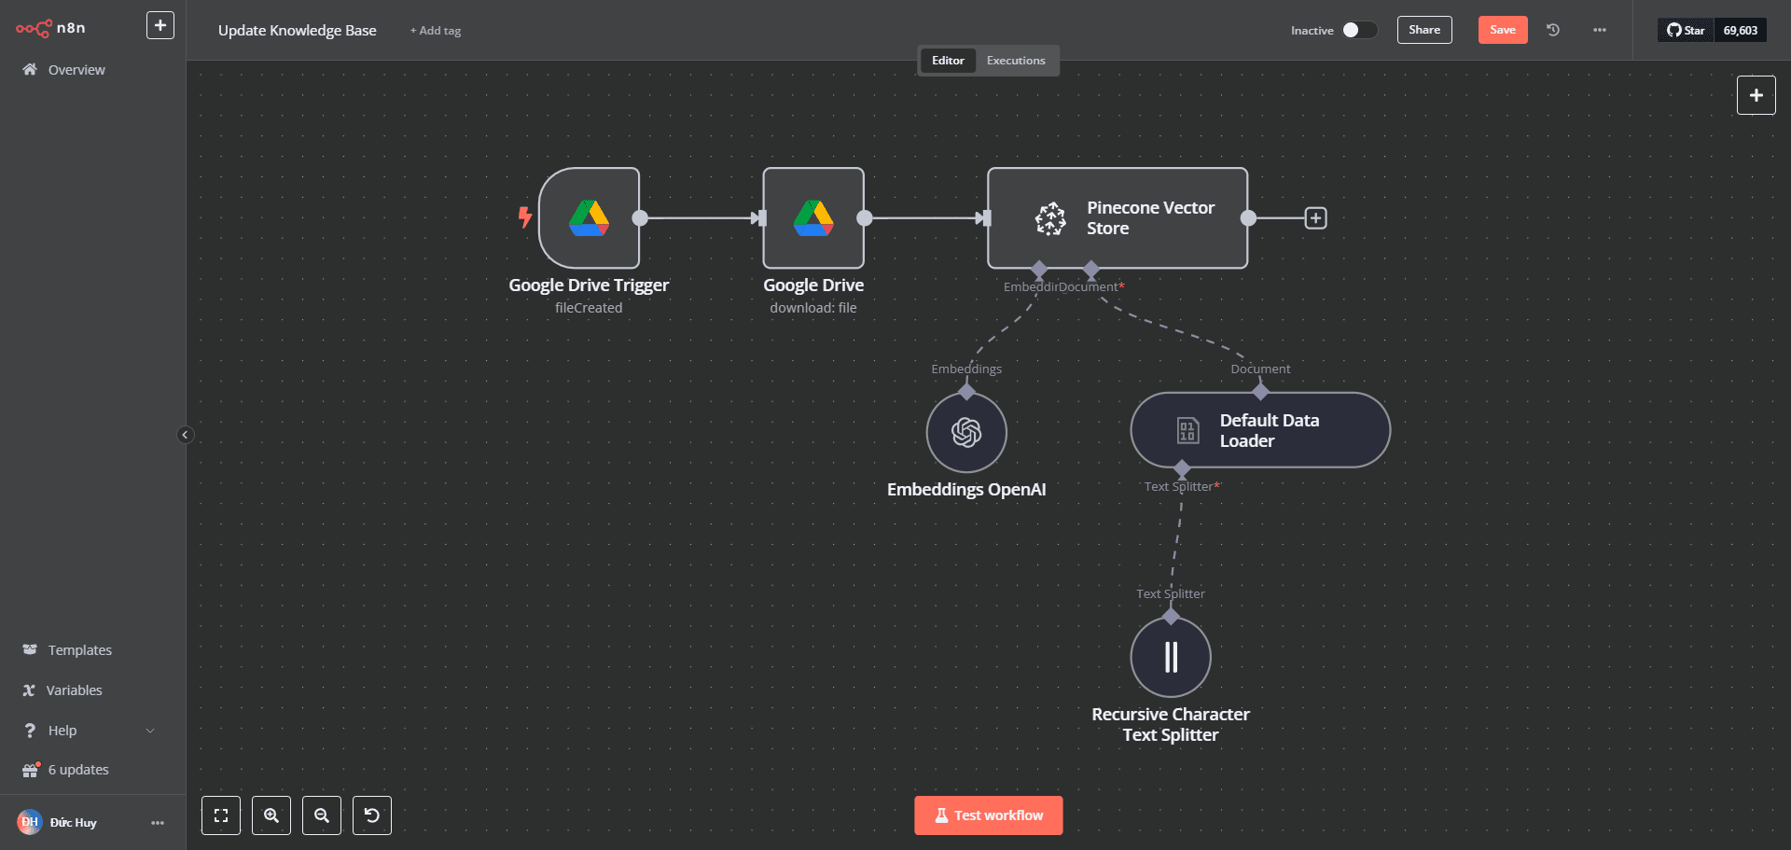Screen dimensions: 1791x850
Task: Open workflow history icon
Action: point(1553,30)
